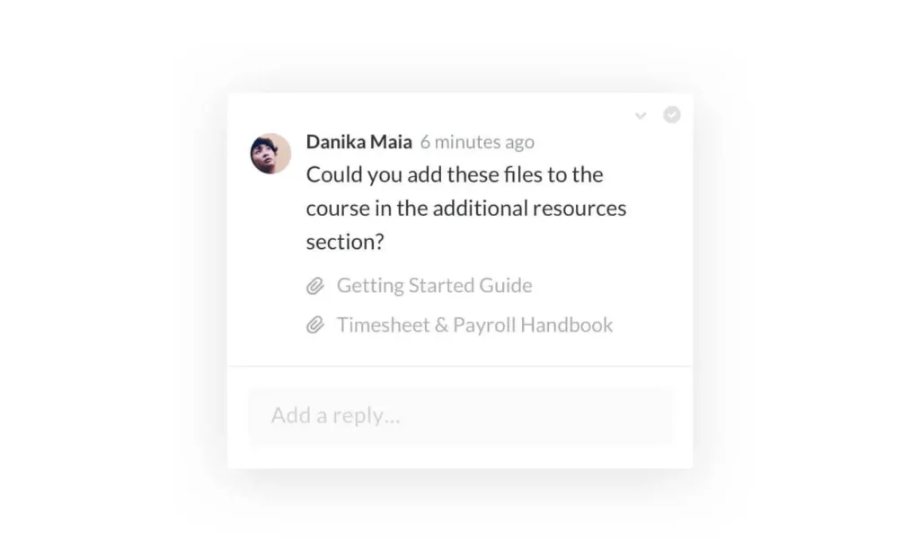The width and height of the screenshot is (920, 560).
Task: Click the paperclip icon beside Getting Started Guide
Action: 315,287
